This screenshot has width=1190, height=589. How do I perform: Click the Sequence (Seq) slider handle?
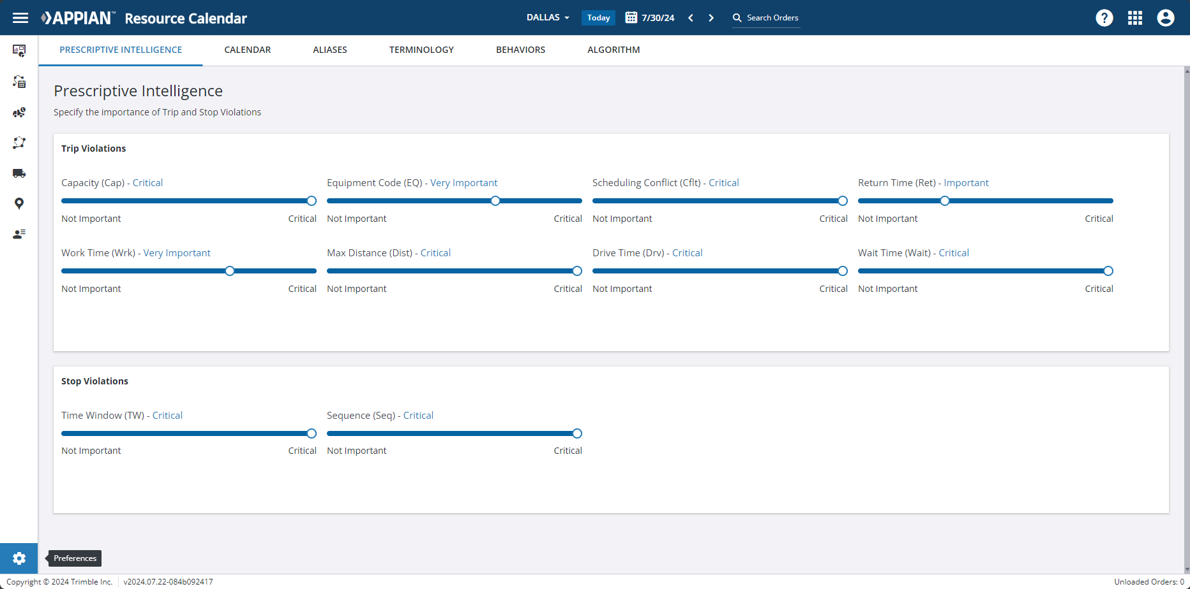[577, 433]
